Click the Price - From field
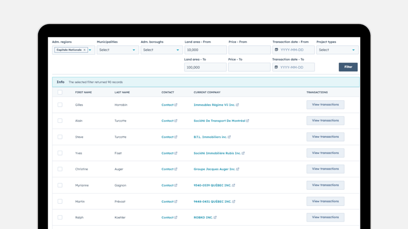 (x=250, y=50)
